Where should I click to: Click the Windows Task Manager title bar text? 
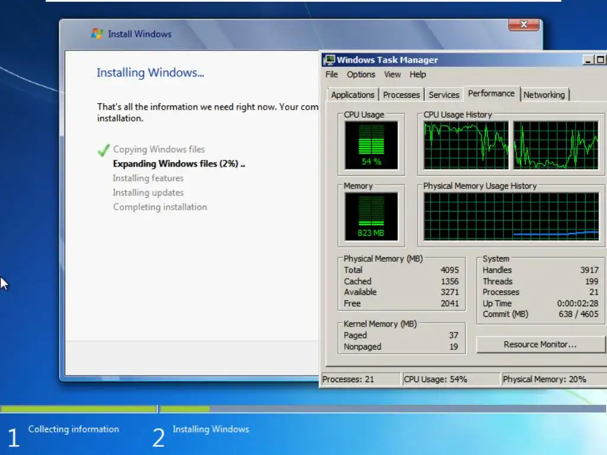pos(387,60)
